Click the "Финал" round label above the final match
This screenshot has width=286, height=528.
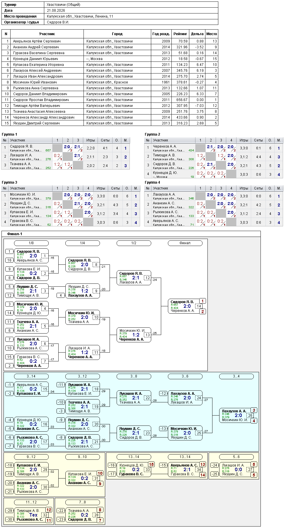[x=185, y=243]
